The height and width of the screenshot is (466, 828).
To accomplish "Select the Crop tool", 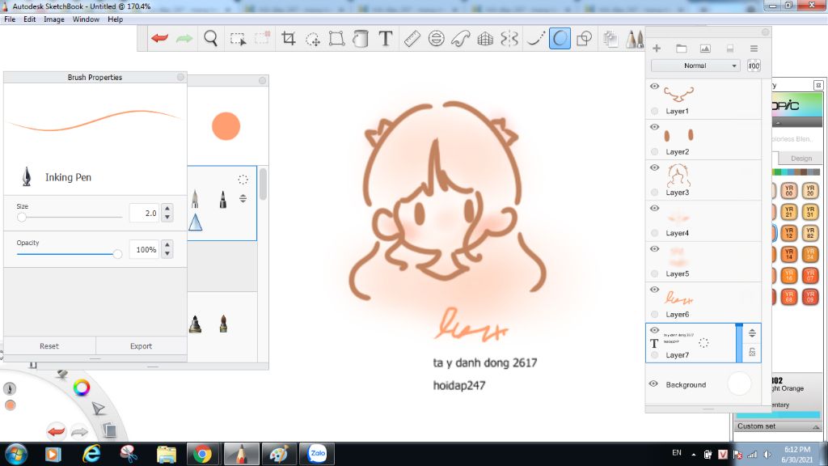I will [288, 38].
